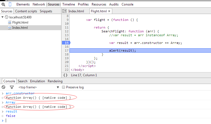Click the Flight.html file icon in tree

(10, 22)
